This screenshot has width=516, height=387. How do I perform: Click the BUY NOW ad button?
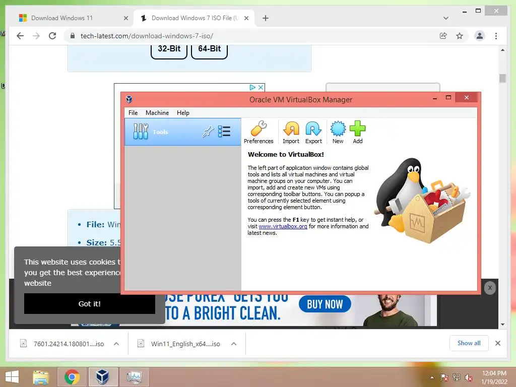tap(325, 304)
